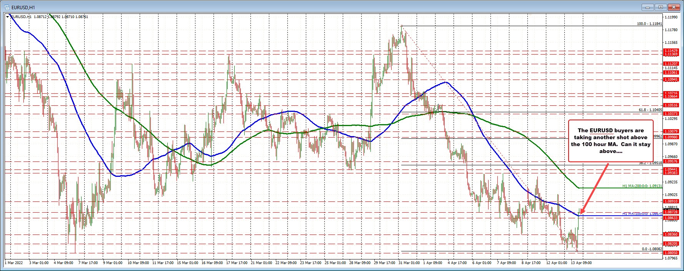Click the red 1.08910 price level tag
The height and width of the screenshot is (271, 684).
tap(672, 201)
